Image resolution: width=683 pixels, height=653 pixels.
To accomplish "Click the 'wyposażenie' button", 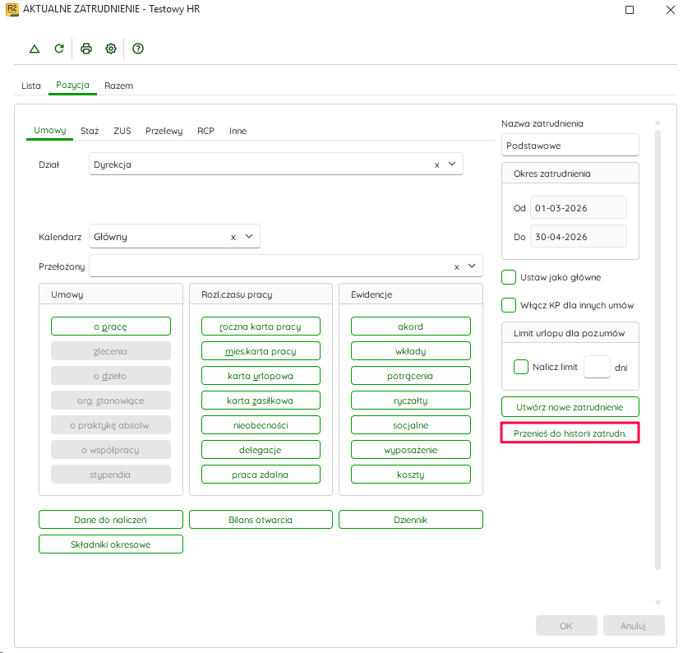I will tap(411, 450).
